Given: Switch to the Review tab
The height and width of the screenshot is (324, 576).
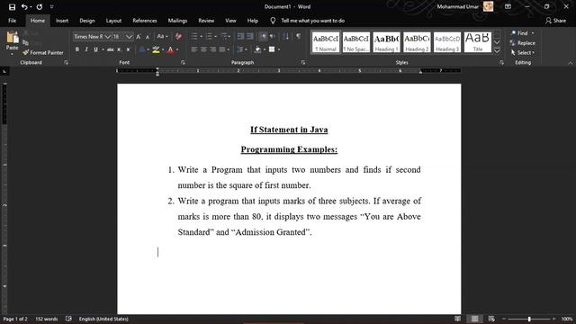Looking at the screenshot, I should coord(206,21).
